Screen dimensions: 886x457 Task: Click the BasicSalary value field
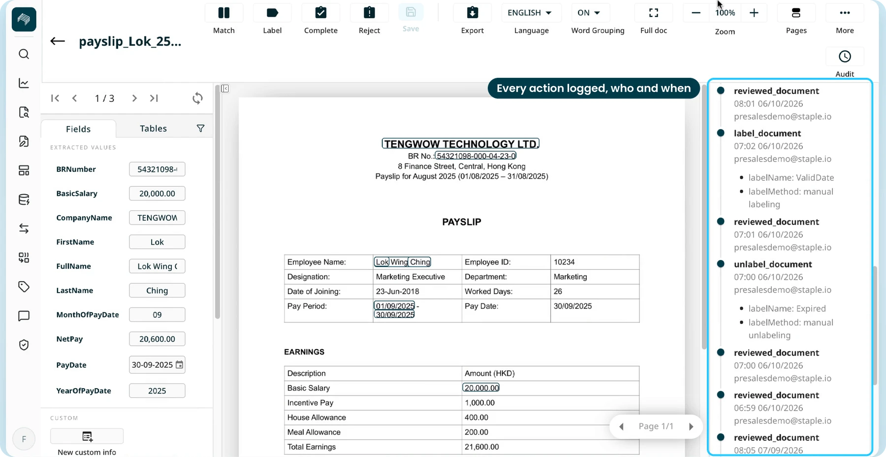[157, 194]
